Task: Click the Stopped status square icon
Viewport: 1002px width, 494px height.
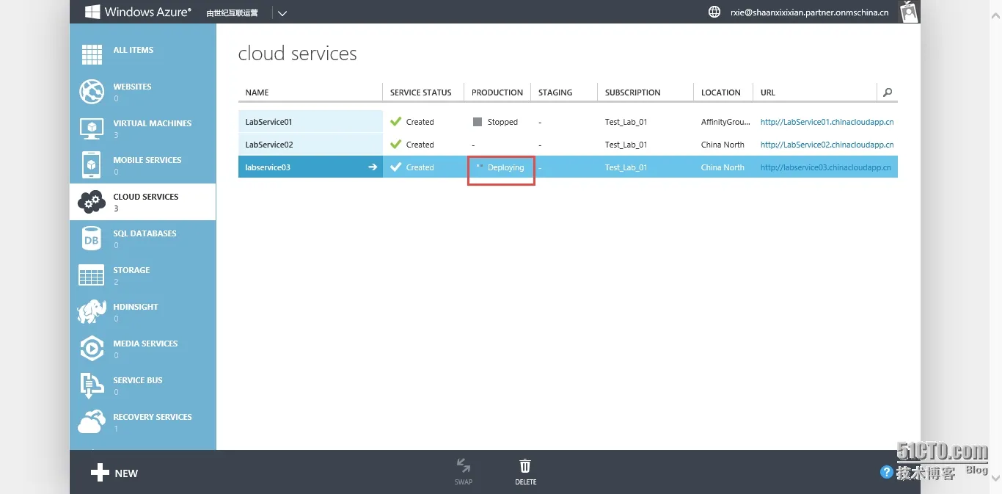Action: [478, 122]
